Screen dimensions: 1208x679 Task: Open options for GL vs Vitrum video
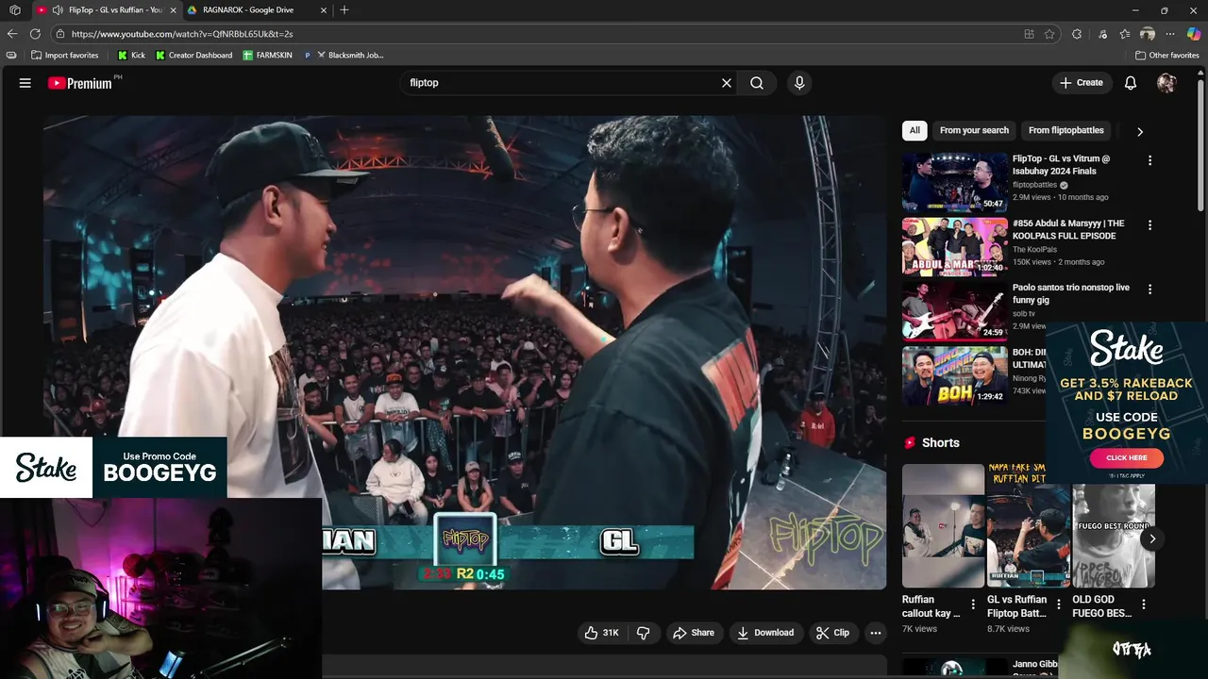tap(1149, 160)
